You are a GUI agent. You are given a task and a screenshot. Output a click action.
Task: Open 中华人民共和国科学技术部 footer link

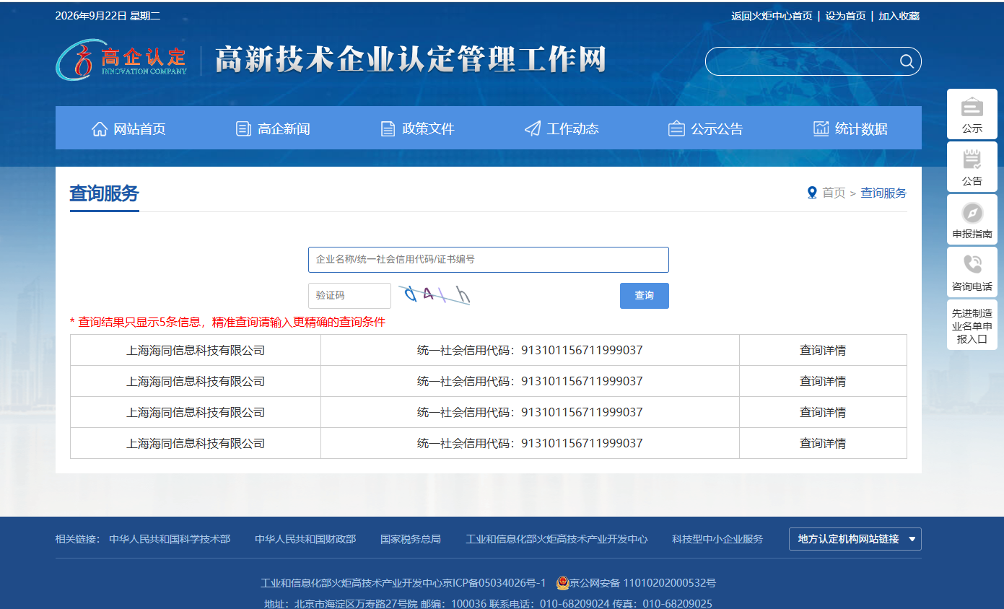(170, 539)
